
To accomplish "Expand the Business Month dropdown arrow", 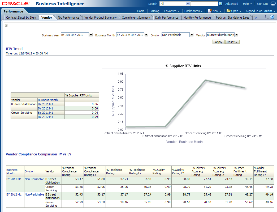I will pos(146,35).
